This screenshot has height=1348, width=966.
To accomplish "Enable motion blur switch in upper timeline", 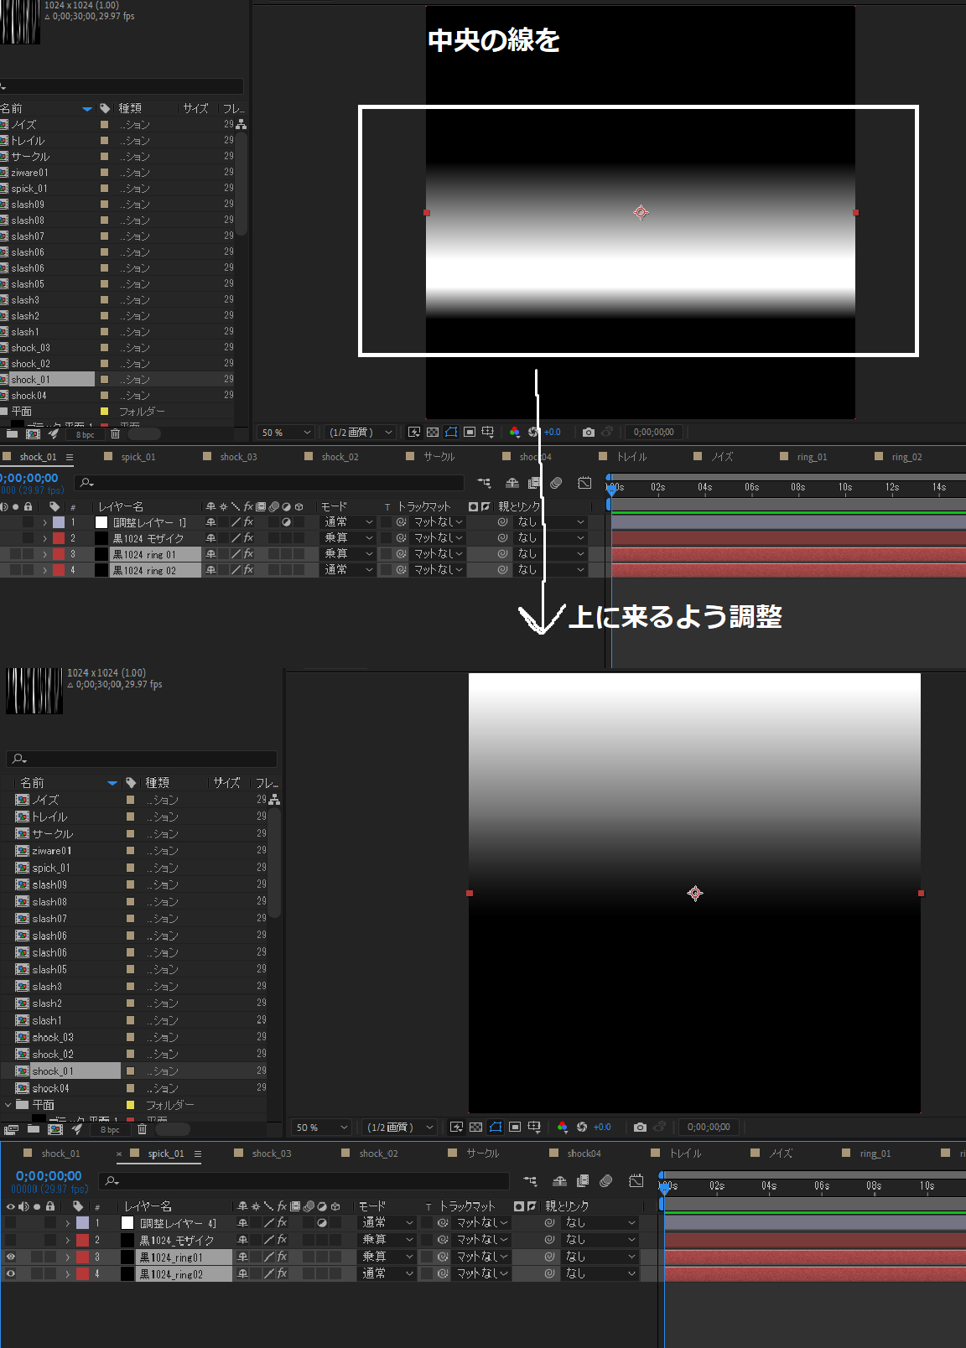I will [556, 483].
